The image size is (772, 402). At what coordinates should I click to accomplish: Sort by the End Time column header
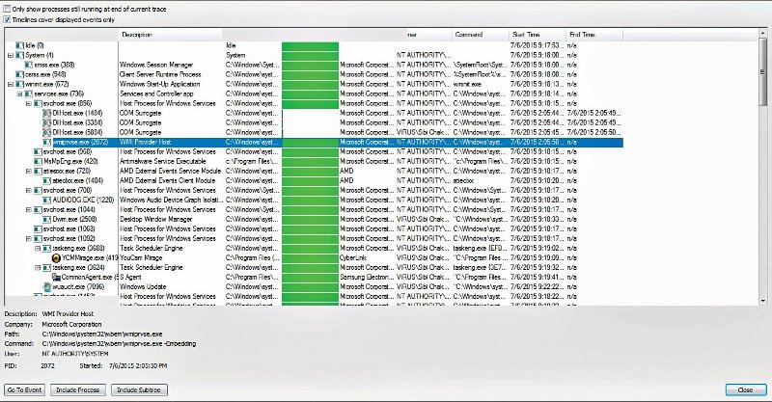coord(594,35)
